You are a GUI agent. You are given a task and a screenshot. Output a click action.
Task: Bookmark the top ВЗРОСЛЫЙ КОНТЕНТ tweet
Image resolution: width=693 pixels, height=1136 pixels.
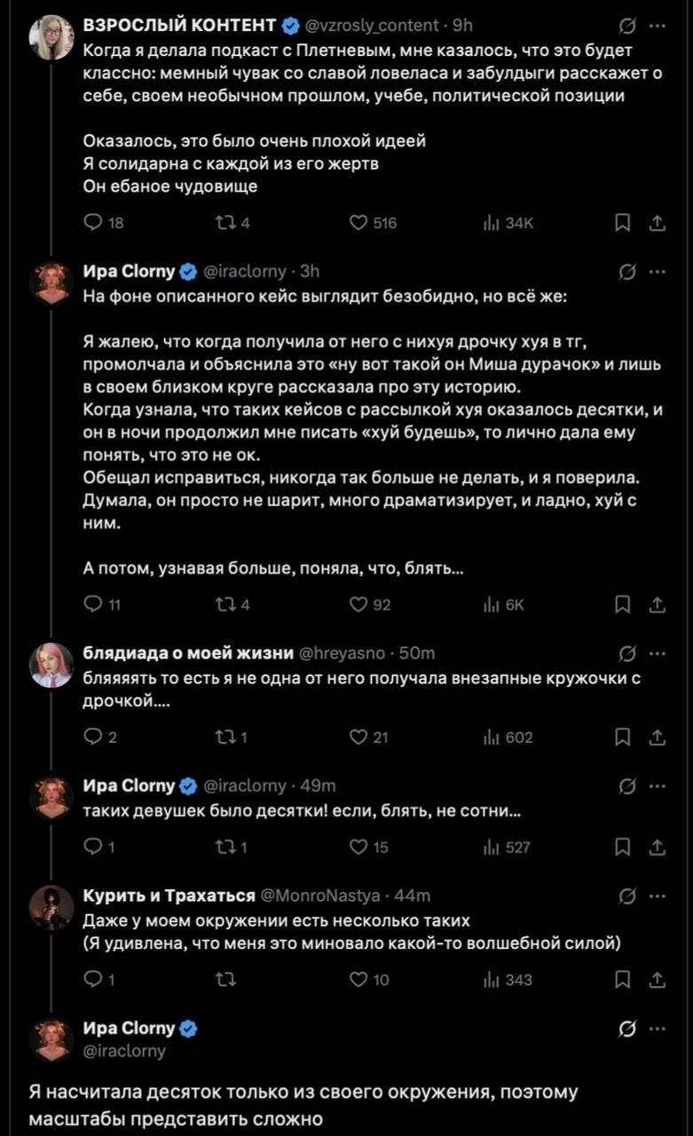pos(624,224)
